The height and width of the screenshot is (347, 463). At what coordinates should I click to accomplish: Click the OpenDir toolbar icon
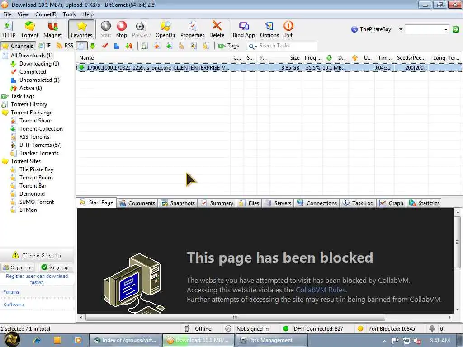[x=165, y=29]
